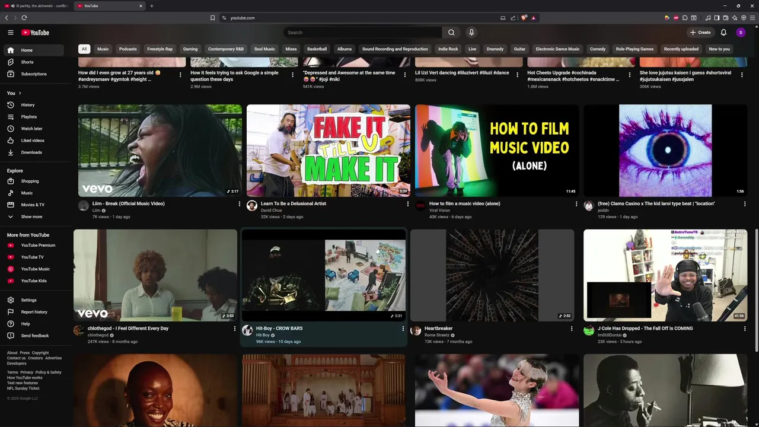This screenshot has height=427, width=759.
Task: Open David Choe channel link
Action: coord(271,211)
